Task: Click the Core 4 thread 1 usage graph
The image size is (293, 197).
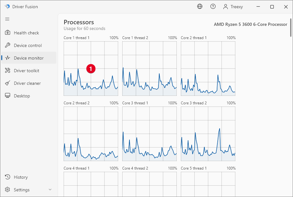Action: [91, 184]
